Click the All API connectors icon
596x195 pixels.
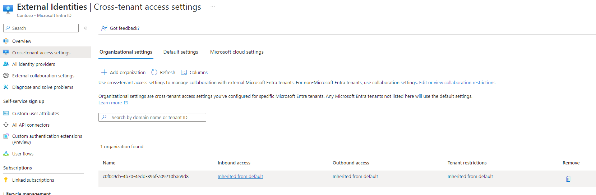coord(6,125)
